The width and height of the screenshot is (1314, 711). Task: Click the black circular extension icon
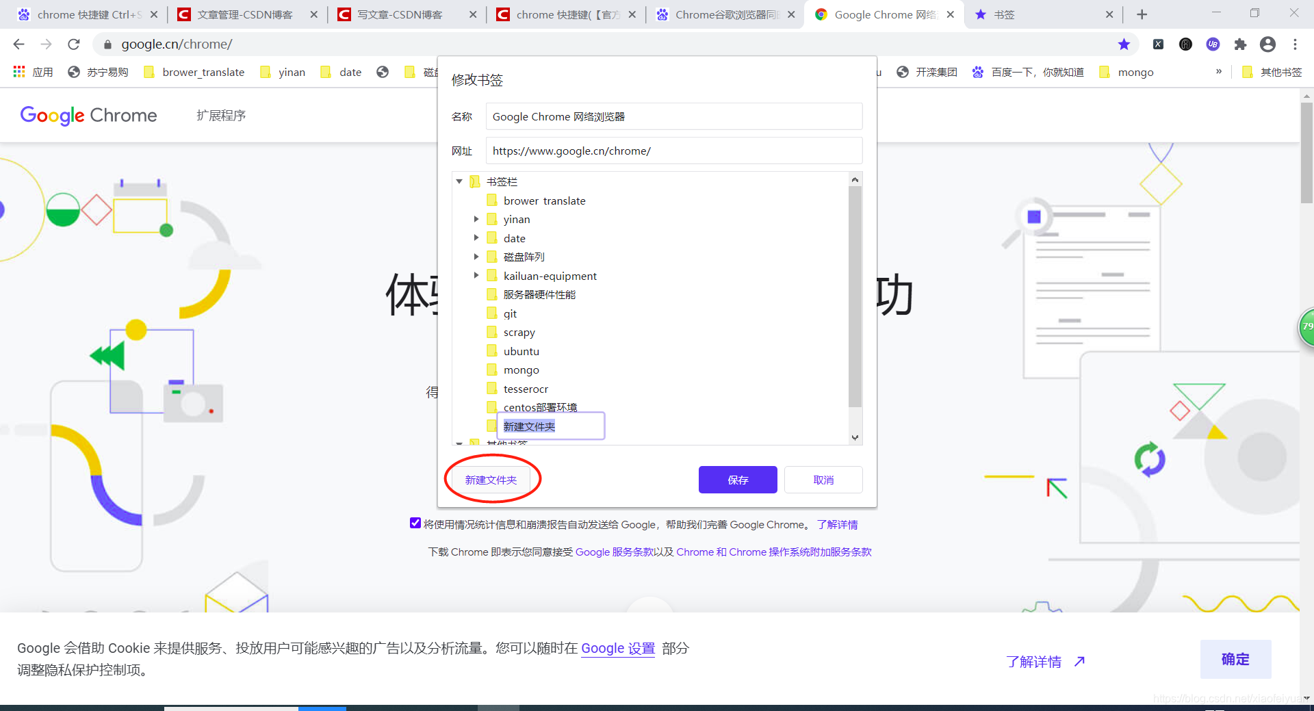pos(1185,44)
